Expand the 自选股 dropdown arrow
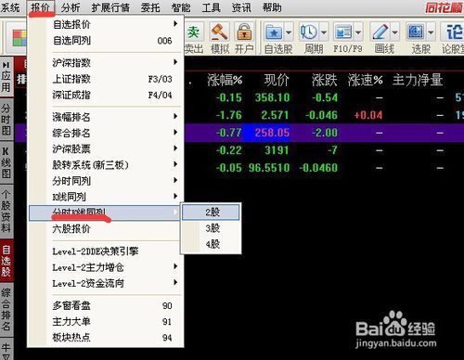Image resolution: width=464 pixels, height=360 pixels. pyautogui.click(x=289, y=32)
